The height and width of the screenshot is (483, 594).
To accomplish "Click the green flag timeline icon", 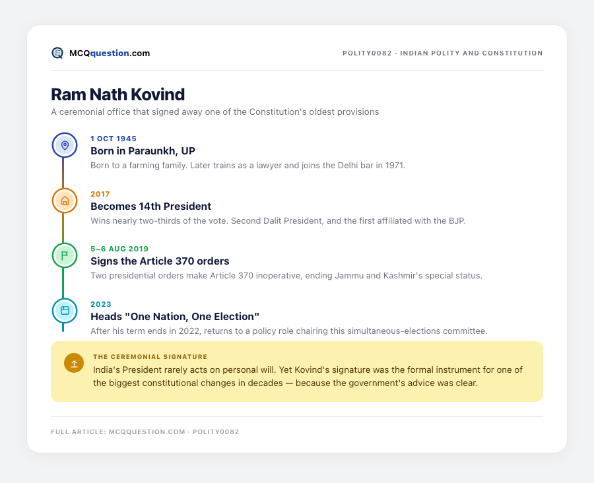I will tap(65, 255).
